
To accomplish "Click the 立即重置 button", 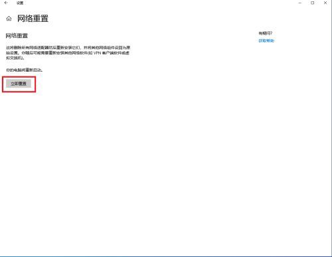I will (19, 84).
